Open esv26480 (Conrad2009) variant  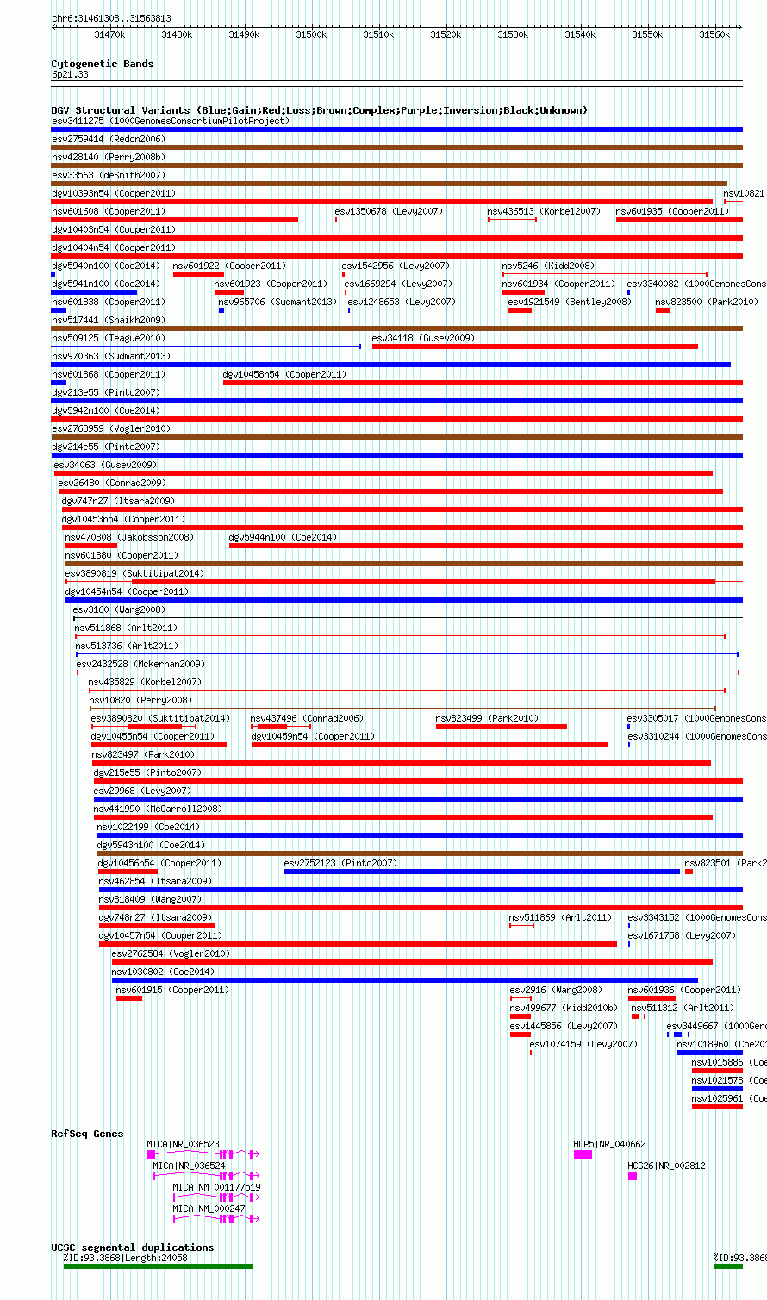point(112,483)
